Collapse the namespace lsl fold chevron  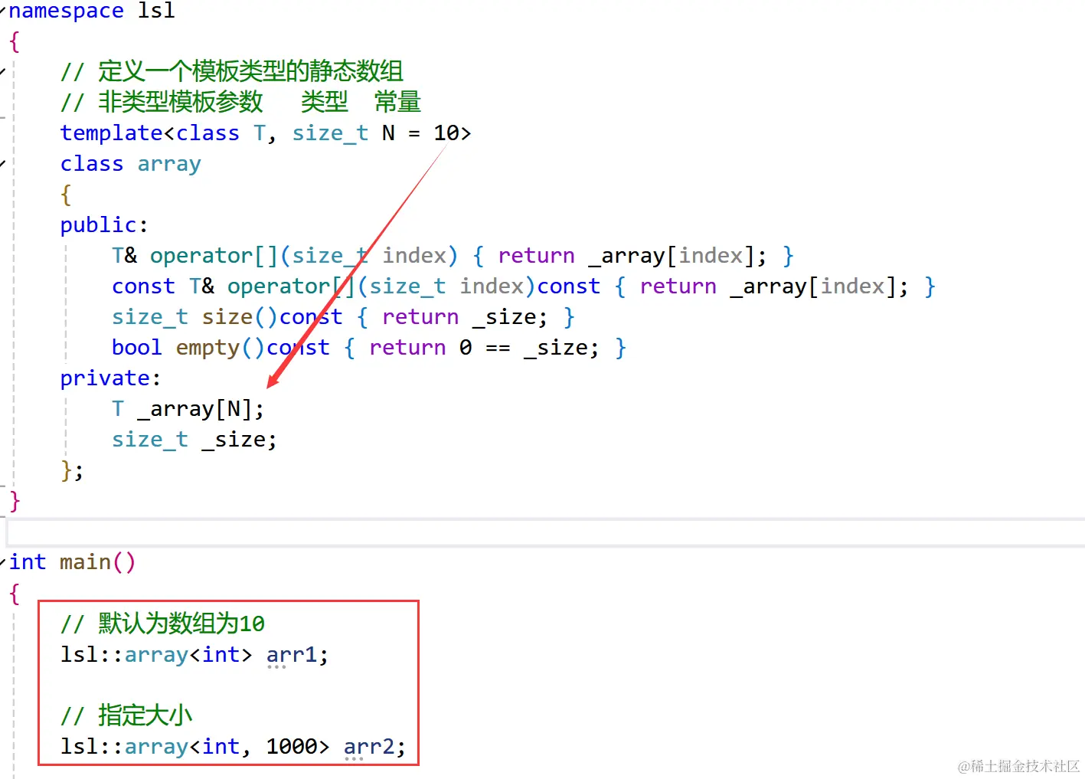coord(3,11)
